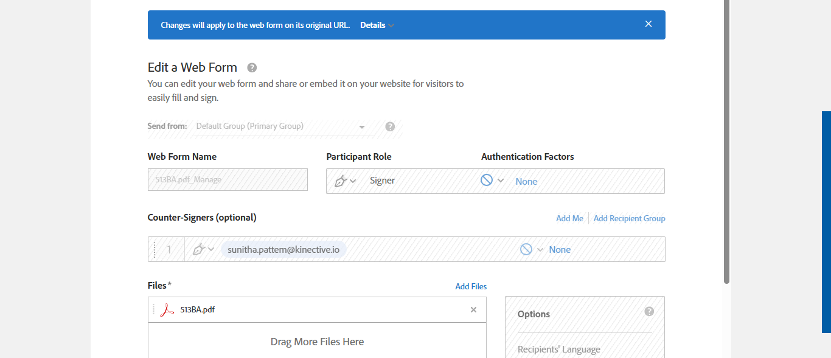Click the counter-signer authentication icon
This screenshot has width=831, height=358.
526,249
